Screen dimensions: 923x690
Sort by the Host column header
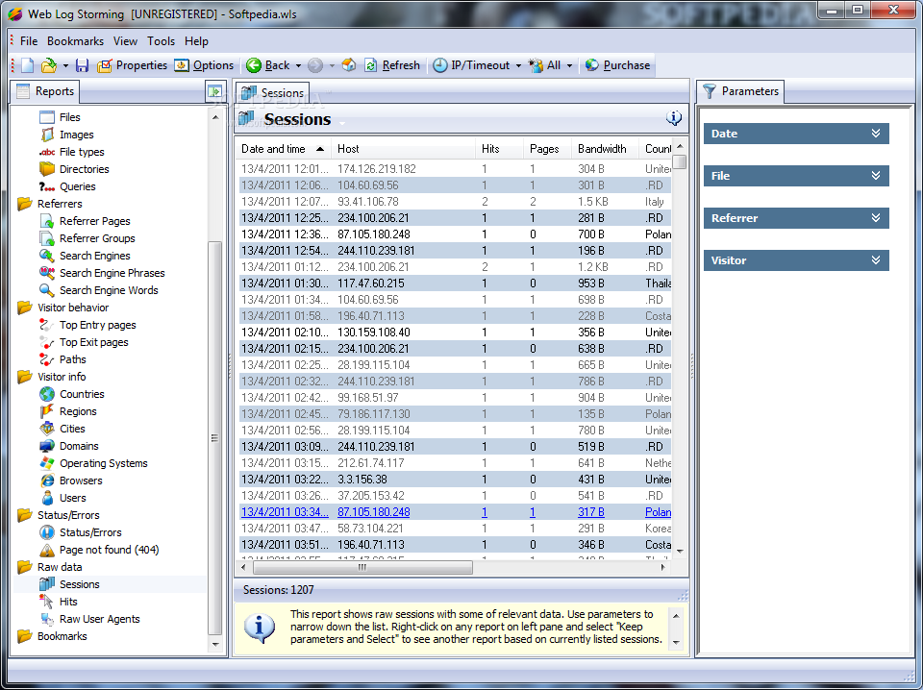point(403,149)
